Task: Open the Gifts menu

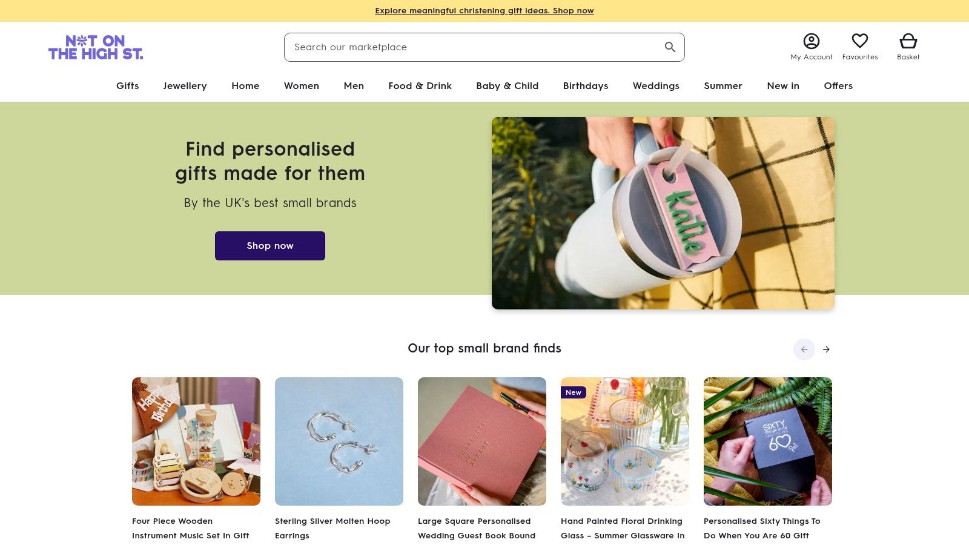Action: click(127, 86)
